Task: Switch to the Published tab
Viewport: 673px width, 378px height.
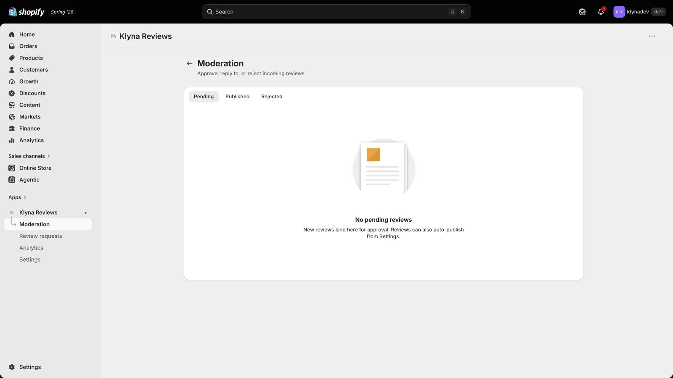Action: pos(237,97)
